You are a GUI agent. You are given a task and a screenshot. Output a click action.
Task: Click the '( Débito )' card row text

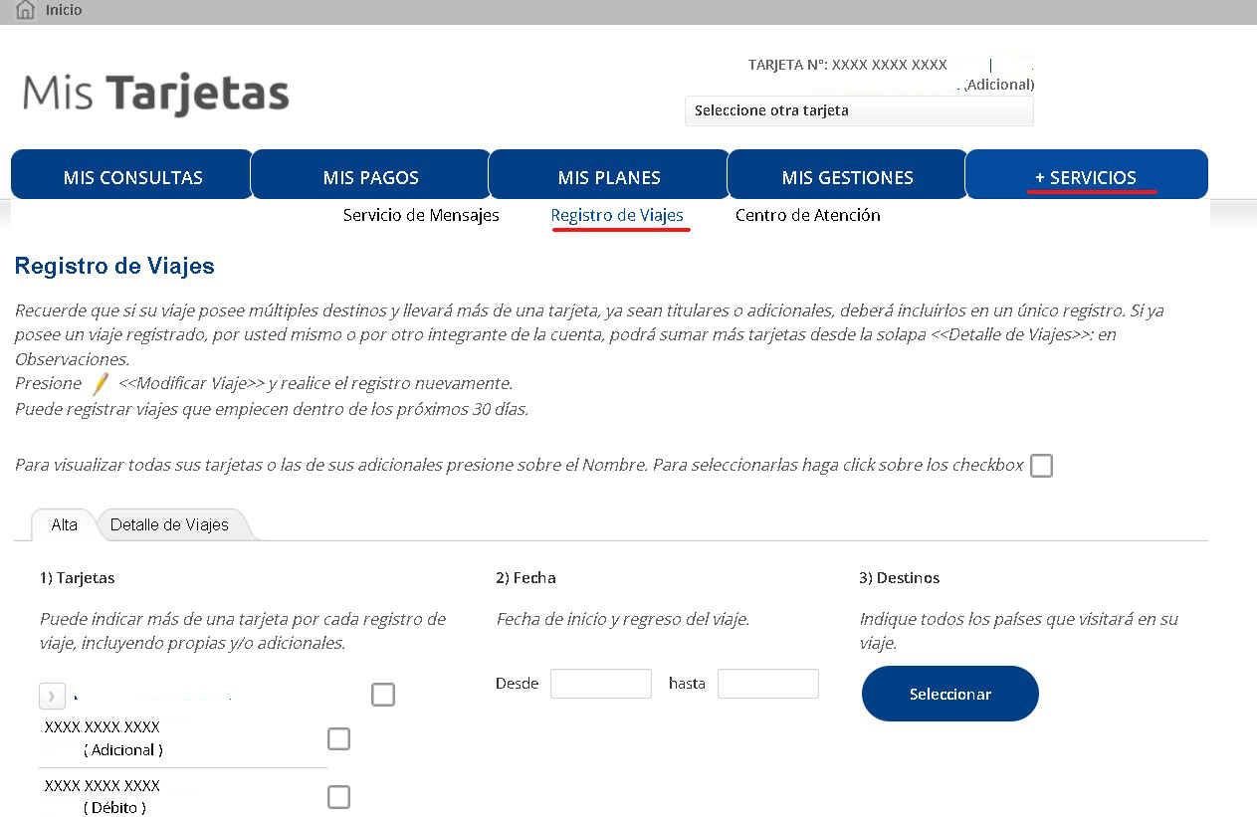click(115, 808)
